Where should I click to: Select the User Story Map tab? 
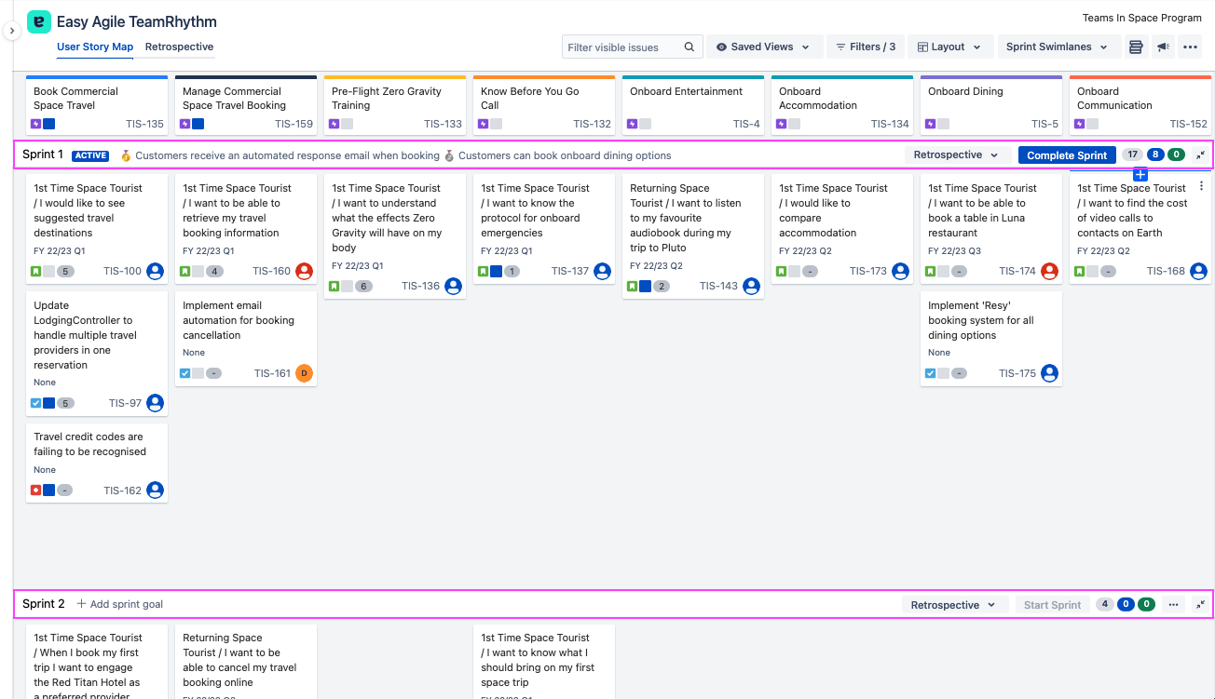(x=95, y=47)
